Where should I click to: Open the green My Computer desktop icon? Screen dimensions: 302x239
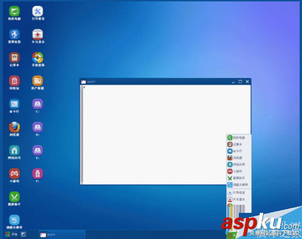[14, 13]
